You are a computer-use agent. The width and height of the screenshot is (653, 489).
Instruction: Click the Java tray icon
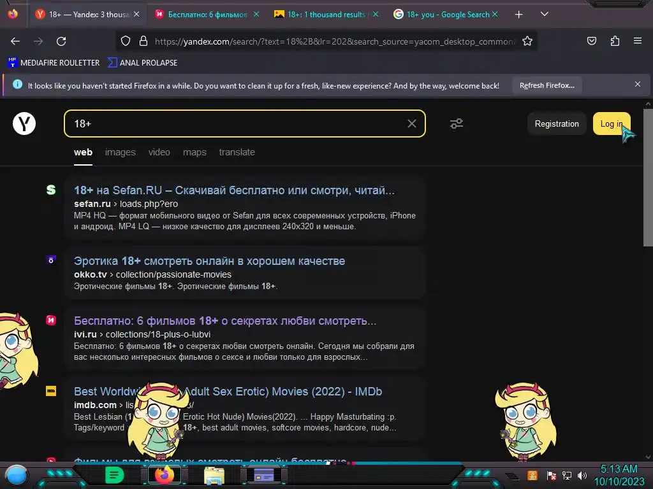click(x=532, y=475)
